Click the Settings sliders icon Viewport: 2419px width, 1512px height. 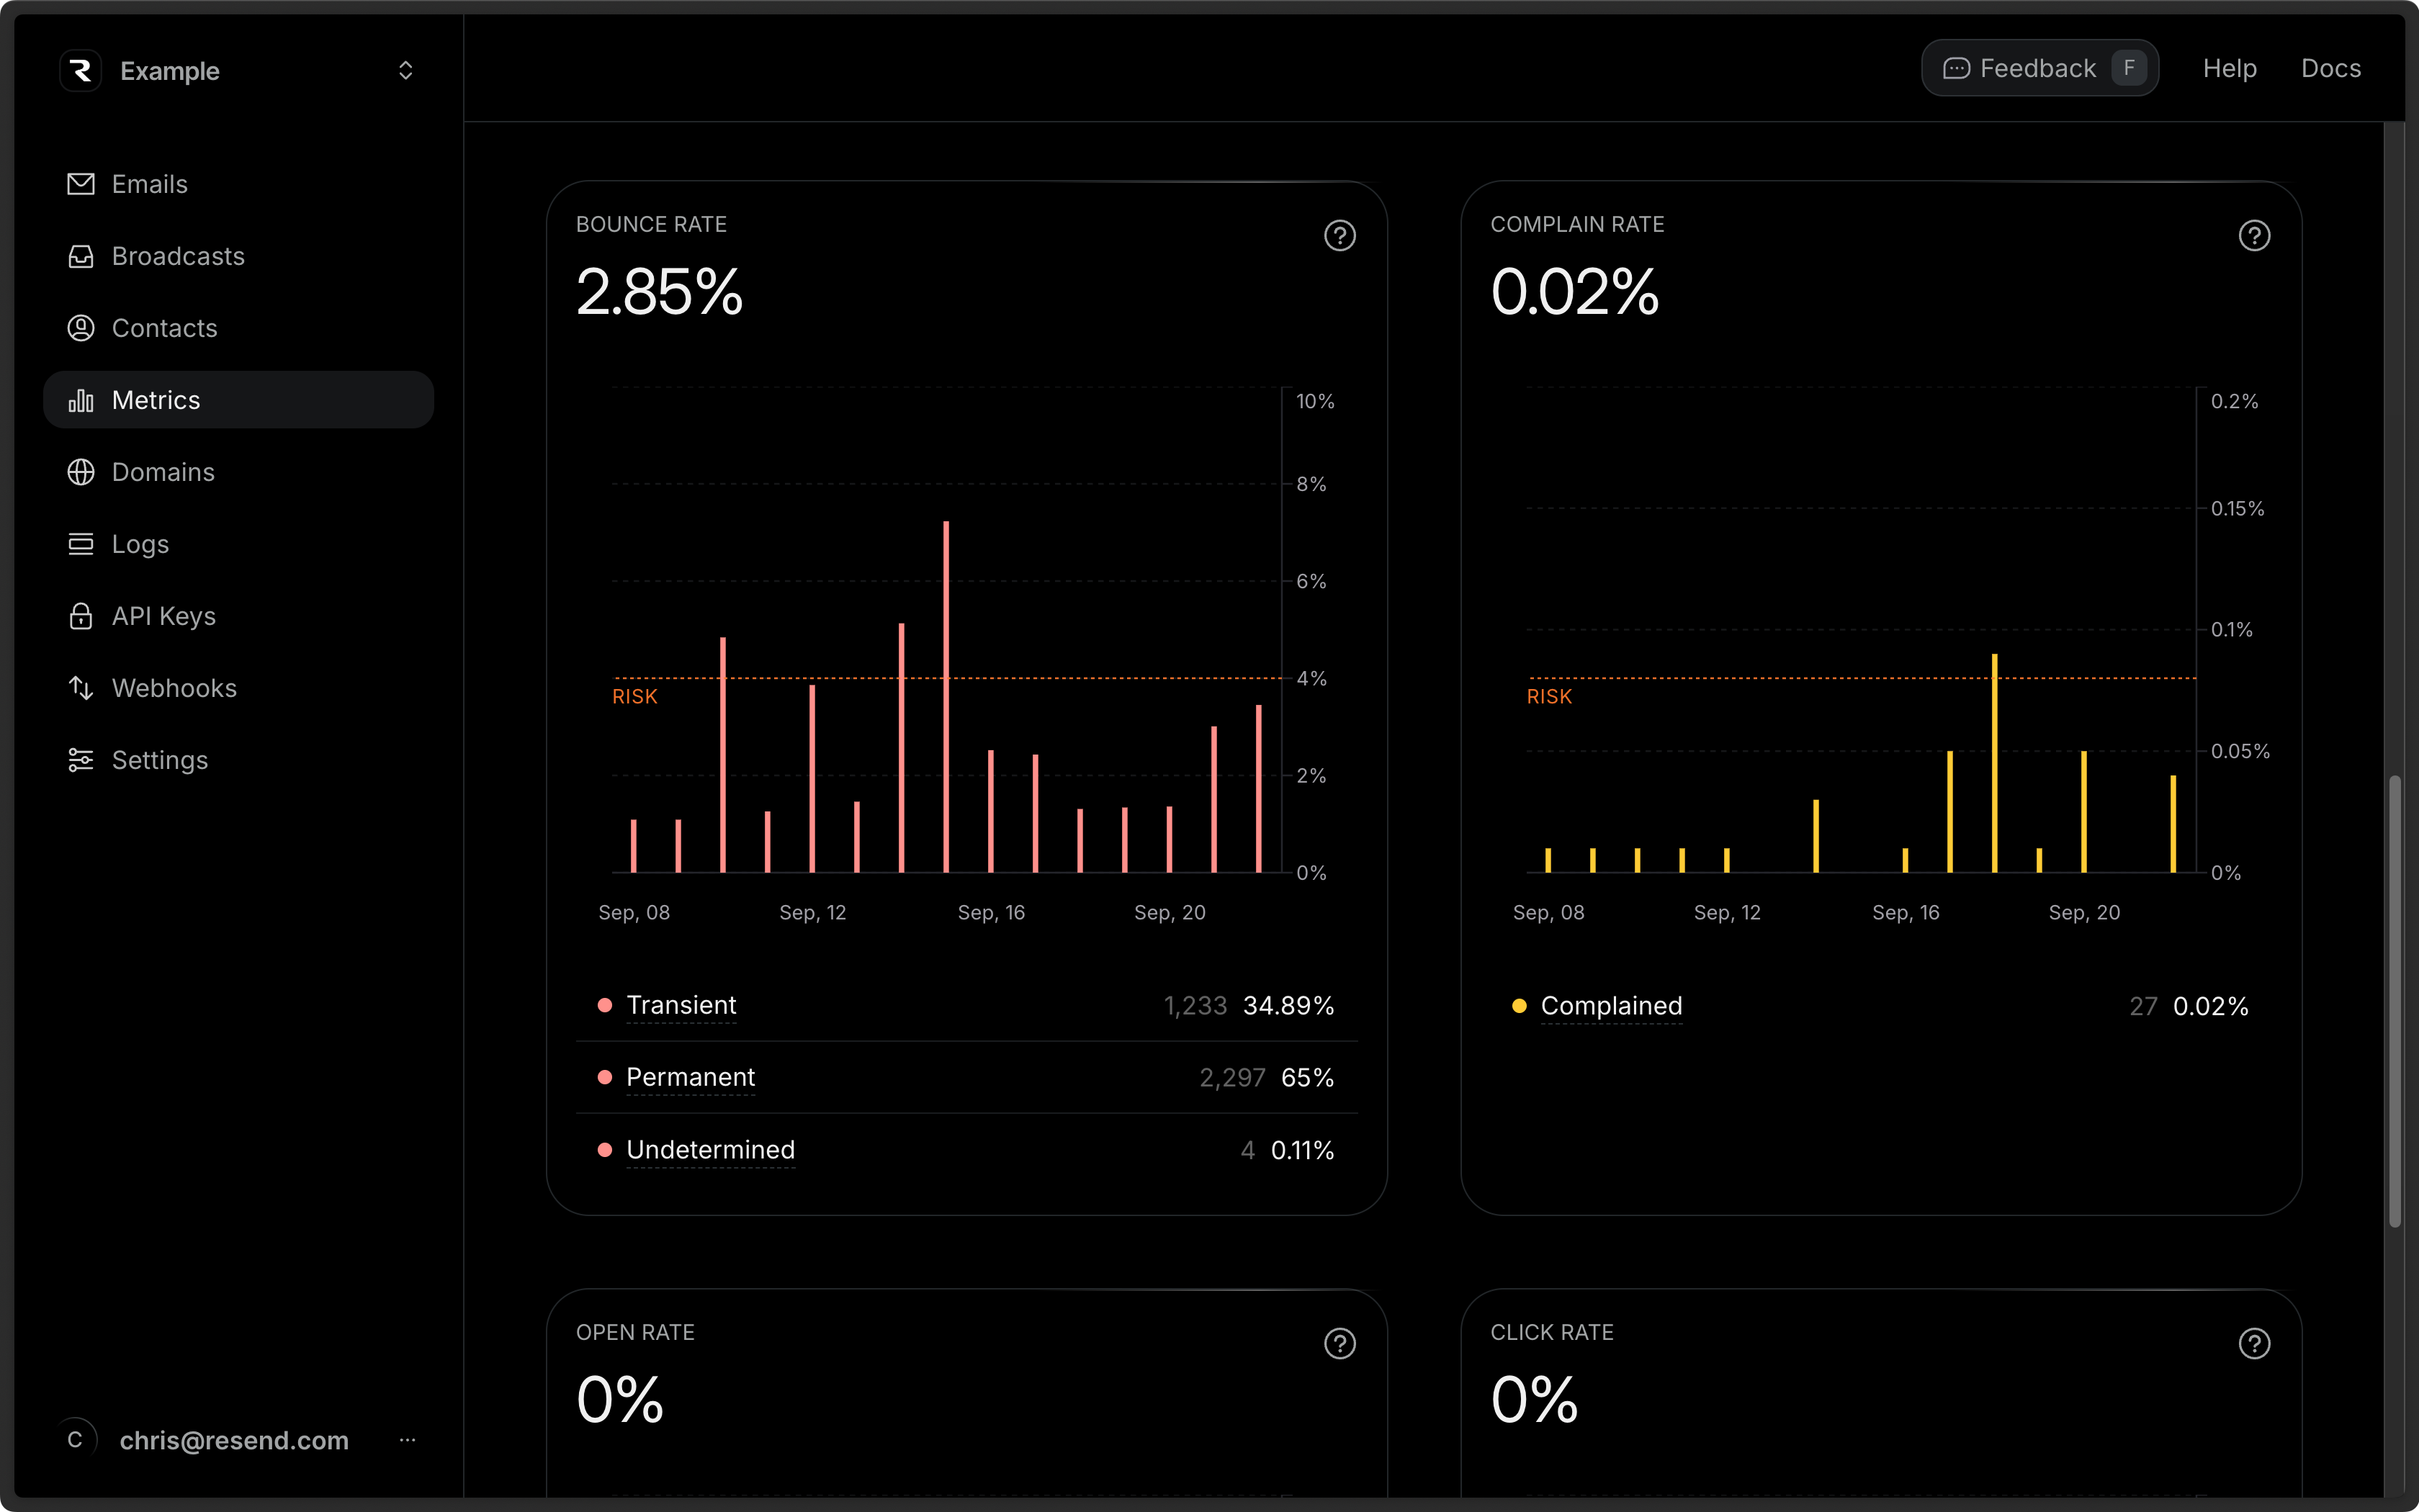click(80, 760)
